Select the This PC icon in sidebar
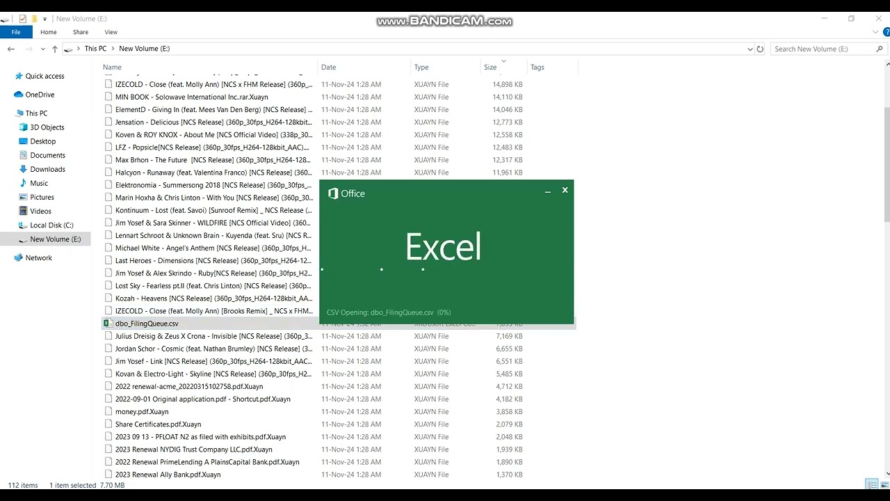This screenshot has height=501, width=890. coord(19,113)
